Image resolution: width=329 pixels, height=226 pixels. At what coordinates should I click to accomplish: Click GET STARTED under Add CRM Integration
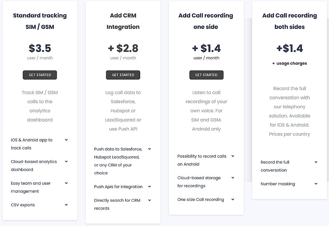[123, 75]
